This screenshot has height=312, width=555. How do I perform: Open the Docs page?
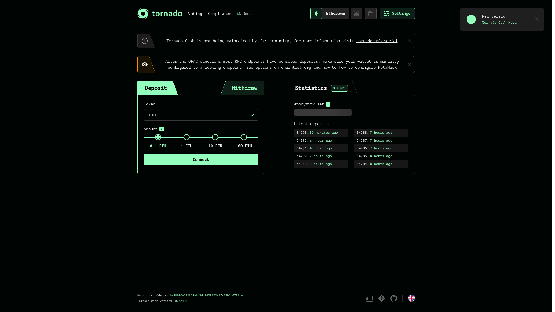tap(244, 14)
